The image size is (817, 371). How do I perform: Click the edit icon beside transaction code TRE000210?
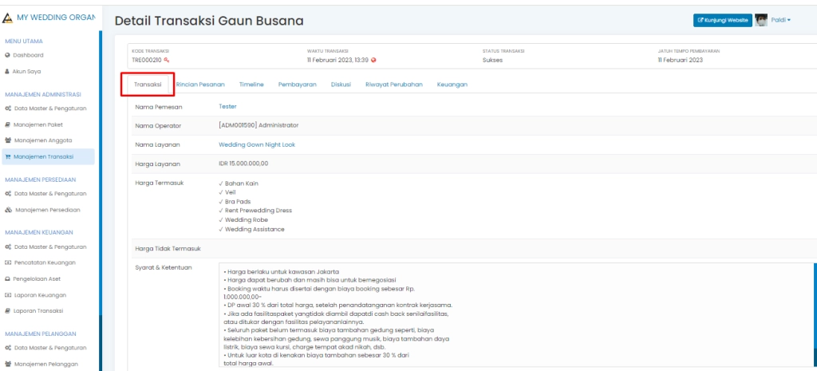click(167, 60)
